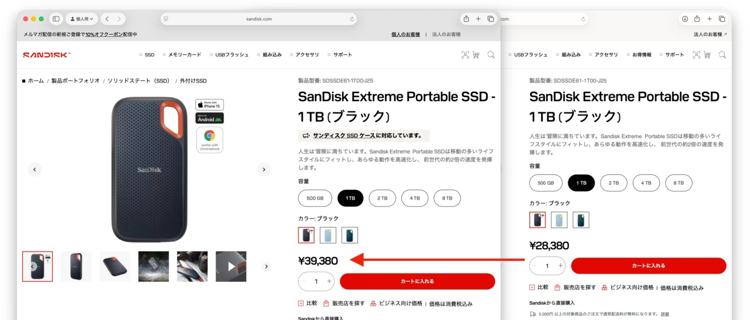The width and height of the screenshot is (750, 320).
Task: Click sandisk.com address bar in front window
Action: [259, 19]
